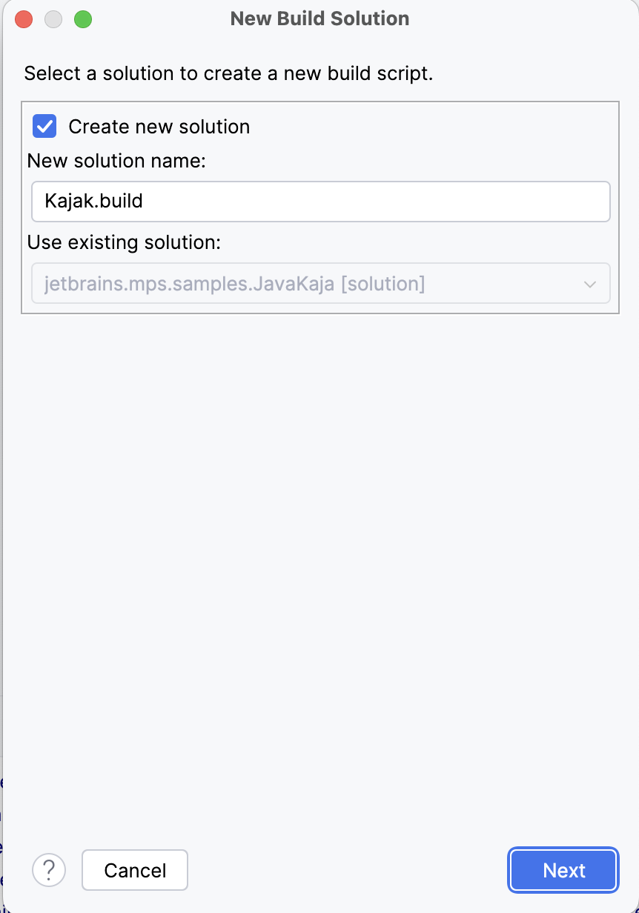Screen dimensions: 639x913
Task: Click the question mark help icon
Action: [x=49, y=869]
